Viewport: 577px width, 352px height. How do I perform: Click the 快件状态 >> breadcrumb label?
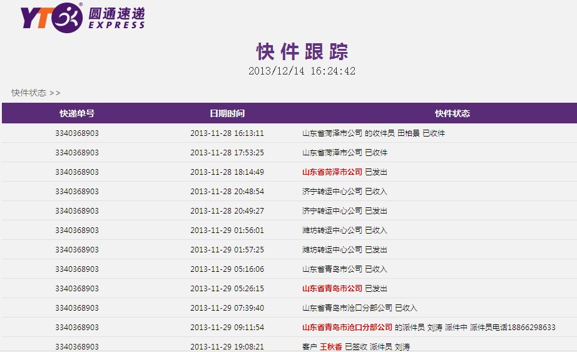click(36, 93)
